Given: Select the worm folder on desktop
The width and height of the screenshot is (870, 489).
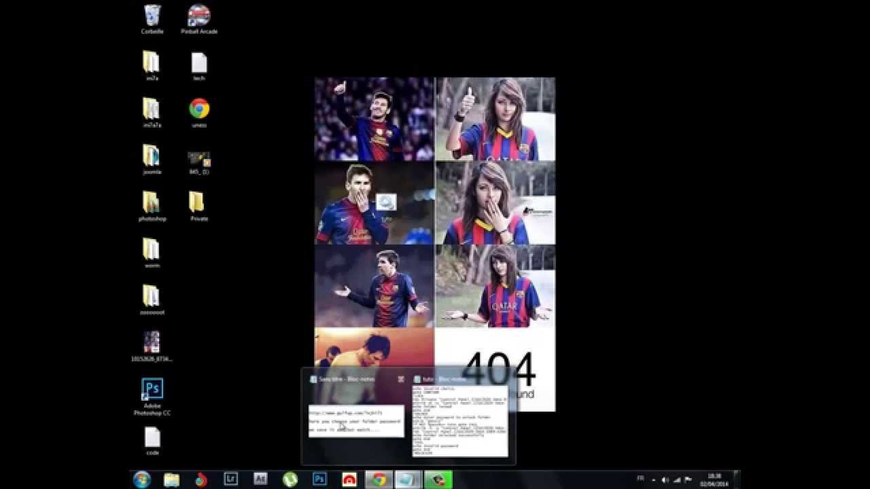Looking at the screenshot, I should point(152,253).
